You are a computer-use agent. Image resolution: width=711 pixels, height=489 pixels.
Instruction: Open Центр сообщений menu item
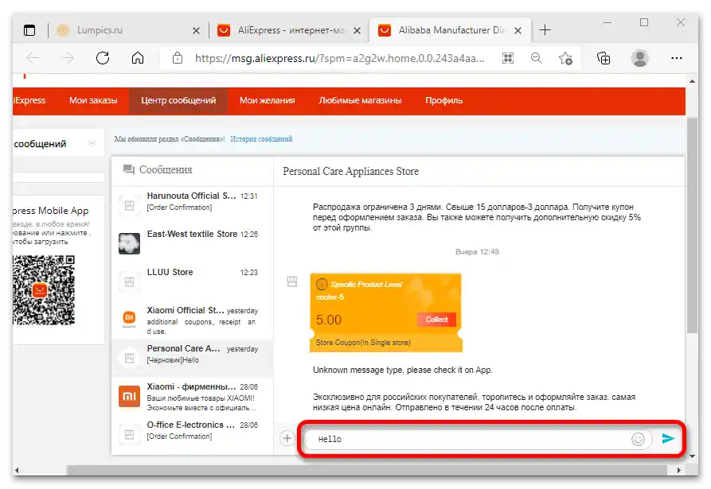coord(178,100)
